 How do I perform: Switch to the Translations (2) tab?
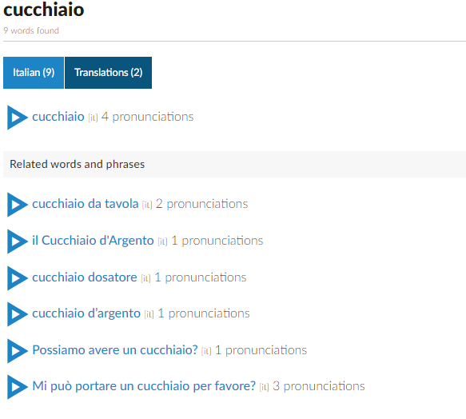(108, 73)
